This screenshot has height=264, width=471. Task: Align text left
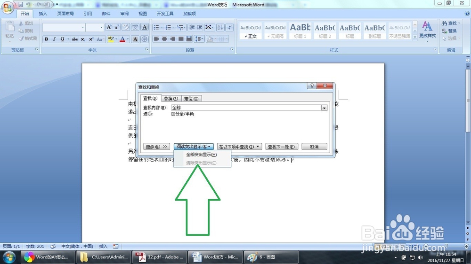point(156,39)
